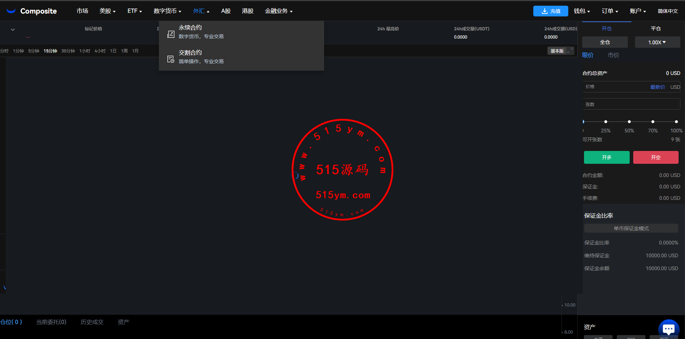
Task: Select 市价 market order type
Action: point(613,55)
